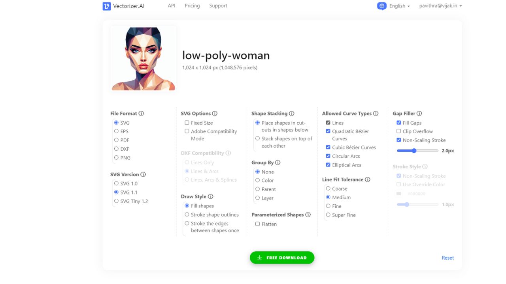Viewport: 506px width, 284px height.
Task: Enable the Fixed Size checkbox
Action: (187, 123)
